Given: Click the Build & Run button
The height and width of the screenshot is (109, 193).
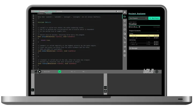Looking at the screenshot, I should click(36, 72).
